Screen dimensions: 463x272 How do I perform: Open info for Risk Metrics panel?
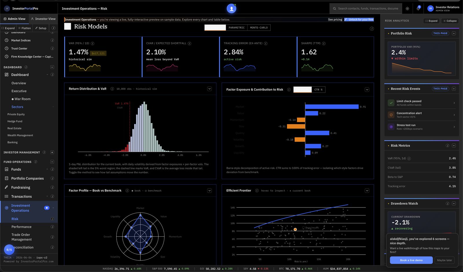447,146
